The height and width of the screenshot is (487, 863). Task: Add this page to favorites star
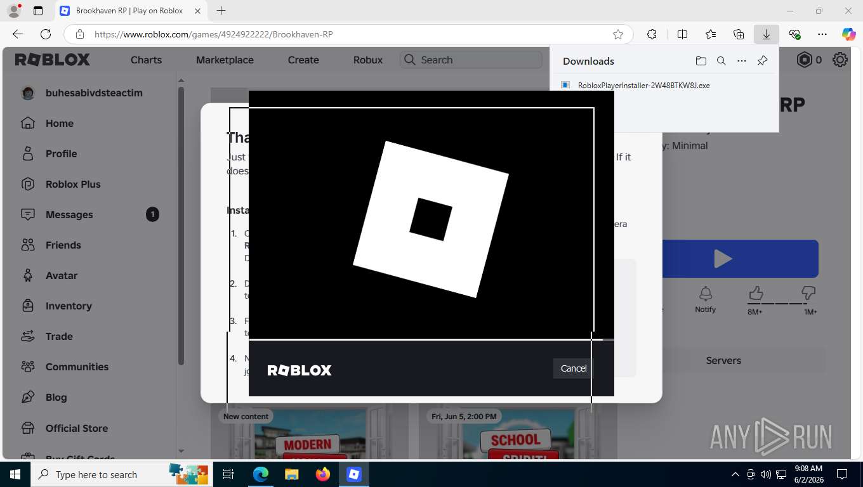coord(617,34)
